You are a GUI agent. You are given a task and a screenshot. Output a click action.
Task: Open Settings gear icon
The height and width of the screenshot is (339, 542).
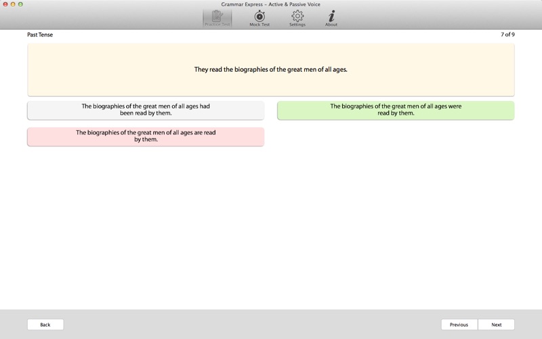point(297,18)
